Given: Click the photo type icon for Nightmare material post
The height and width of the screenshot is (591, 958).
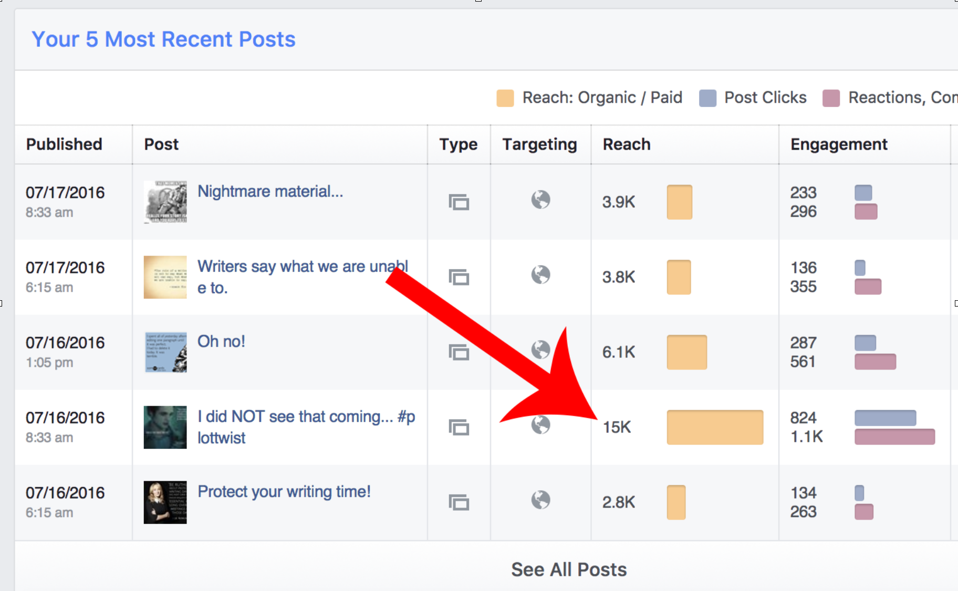Looking at the screenshot, I should [459, 202].
